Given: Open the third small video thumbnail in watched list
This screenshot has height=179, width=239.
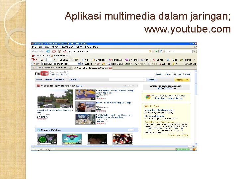Looking at the screenshot, I should tap(86, 119).
